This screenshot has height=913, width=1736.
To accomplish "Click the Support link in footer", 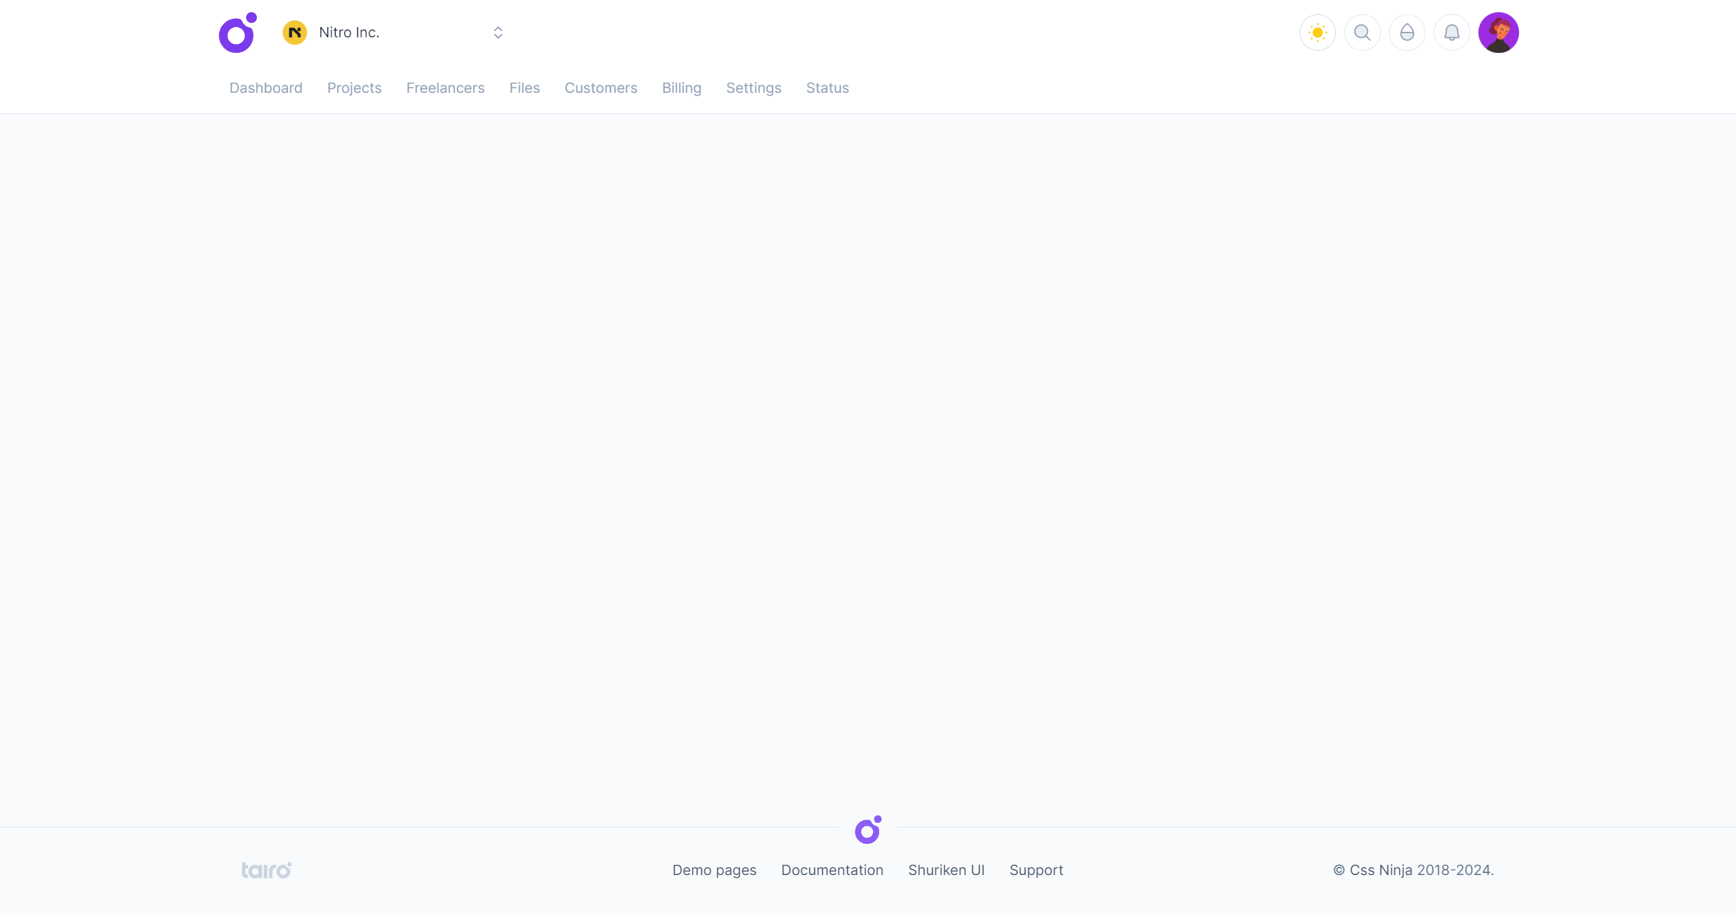I will [1036, 870].
